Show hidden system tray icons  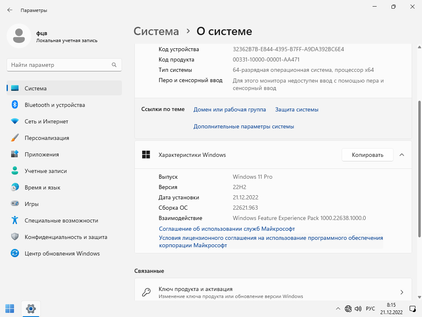(338, 308)
